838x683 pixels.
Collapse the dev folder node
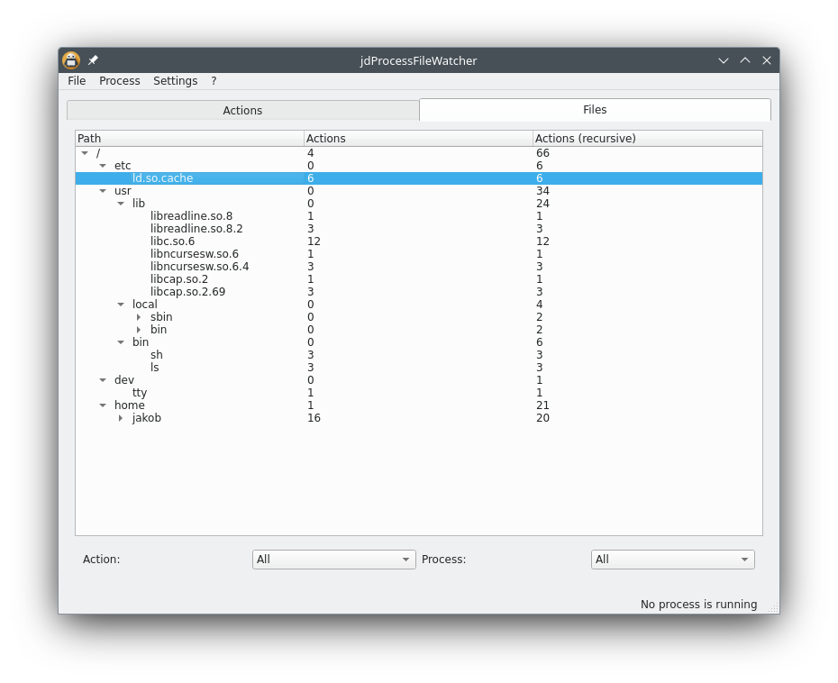[x=103, y=380]
